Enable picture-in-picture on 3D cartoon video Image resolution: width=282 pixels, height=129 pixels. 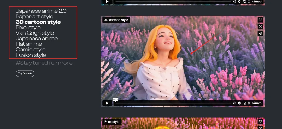pyautogui.click(x=244, y=103)
